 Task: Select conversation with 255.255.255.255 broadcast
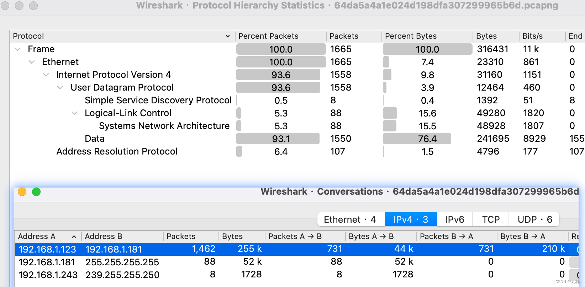point(297,262)
